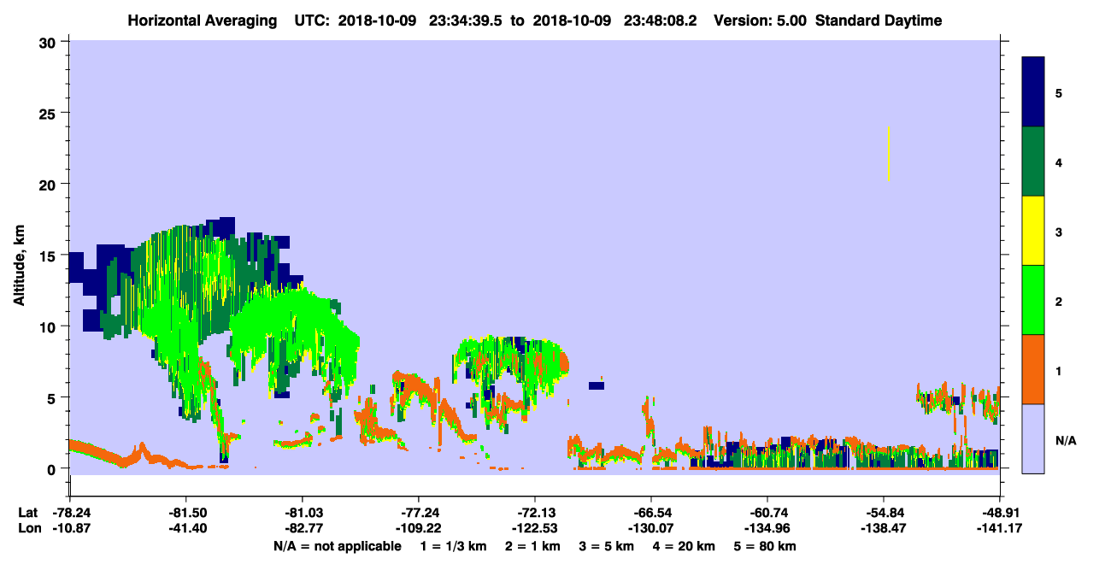
Task: Click the '3 = 5 km' legend entry
Action: pyautogui.click(x=607, y=546)
